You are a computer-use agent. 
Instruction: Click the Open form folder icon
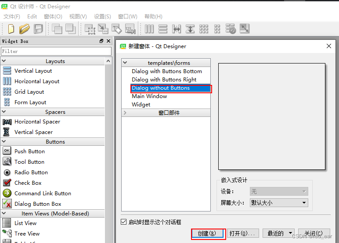[x=25, y=29]
